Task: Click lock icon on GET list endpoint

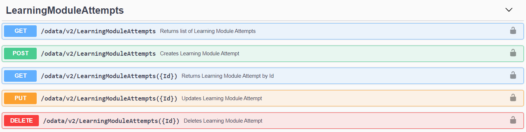Action: pos(513,31)
